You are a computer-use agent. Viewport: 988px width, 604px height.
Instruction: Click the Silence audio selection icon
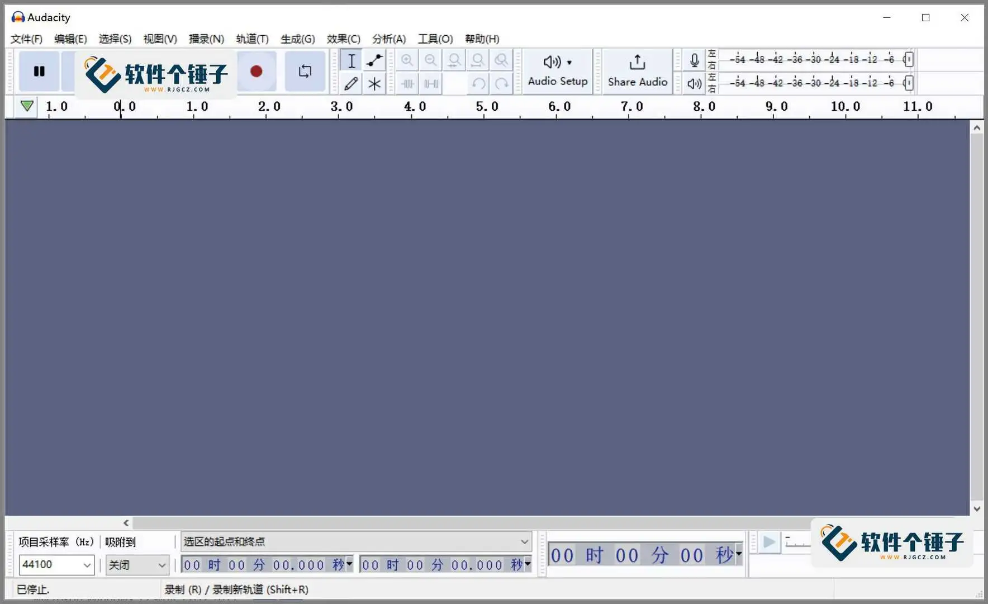coord(431,84)
